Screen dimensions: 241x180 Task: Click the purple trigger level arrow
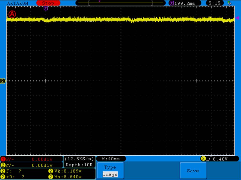coord(237,18)
